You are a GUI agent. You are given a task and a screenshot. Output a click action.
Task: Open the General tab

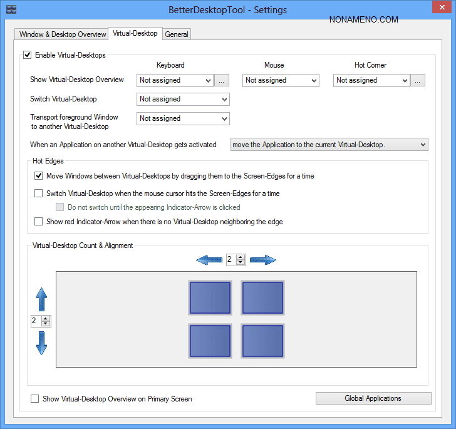[177, 34]
